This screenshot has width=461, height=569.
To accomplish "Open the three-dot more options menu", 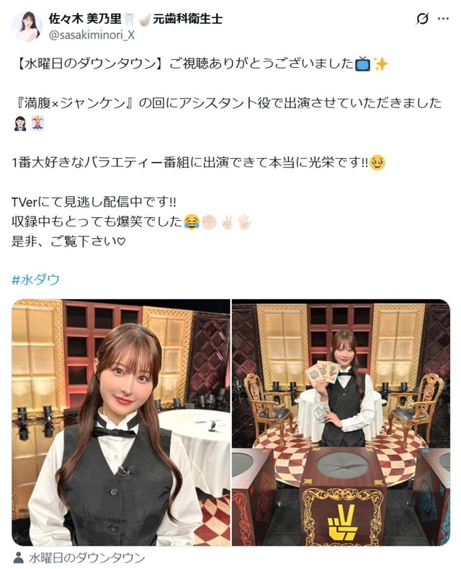I will pos(443,19).
